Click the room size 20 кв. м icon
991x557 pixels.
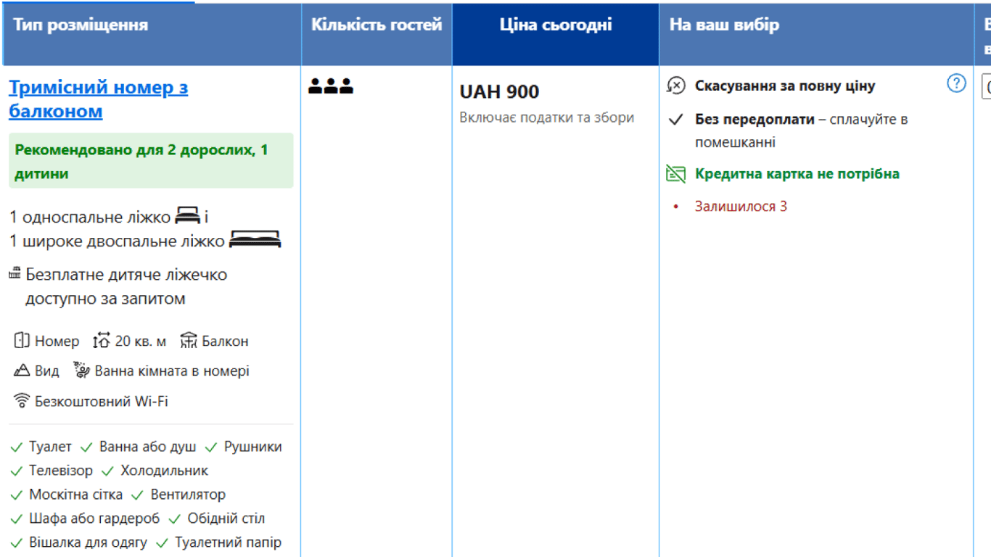pos(101,340)
